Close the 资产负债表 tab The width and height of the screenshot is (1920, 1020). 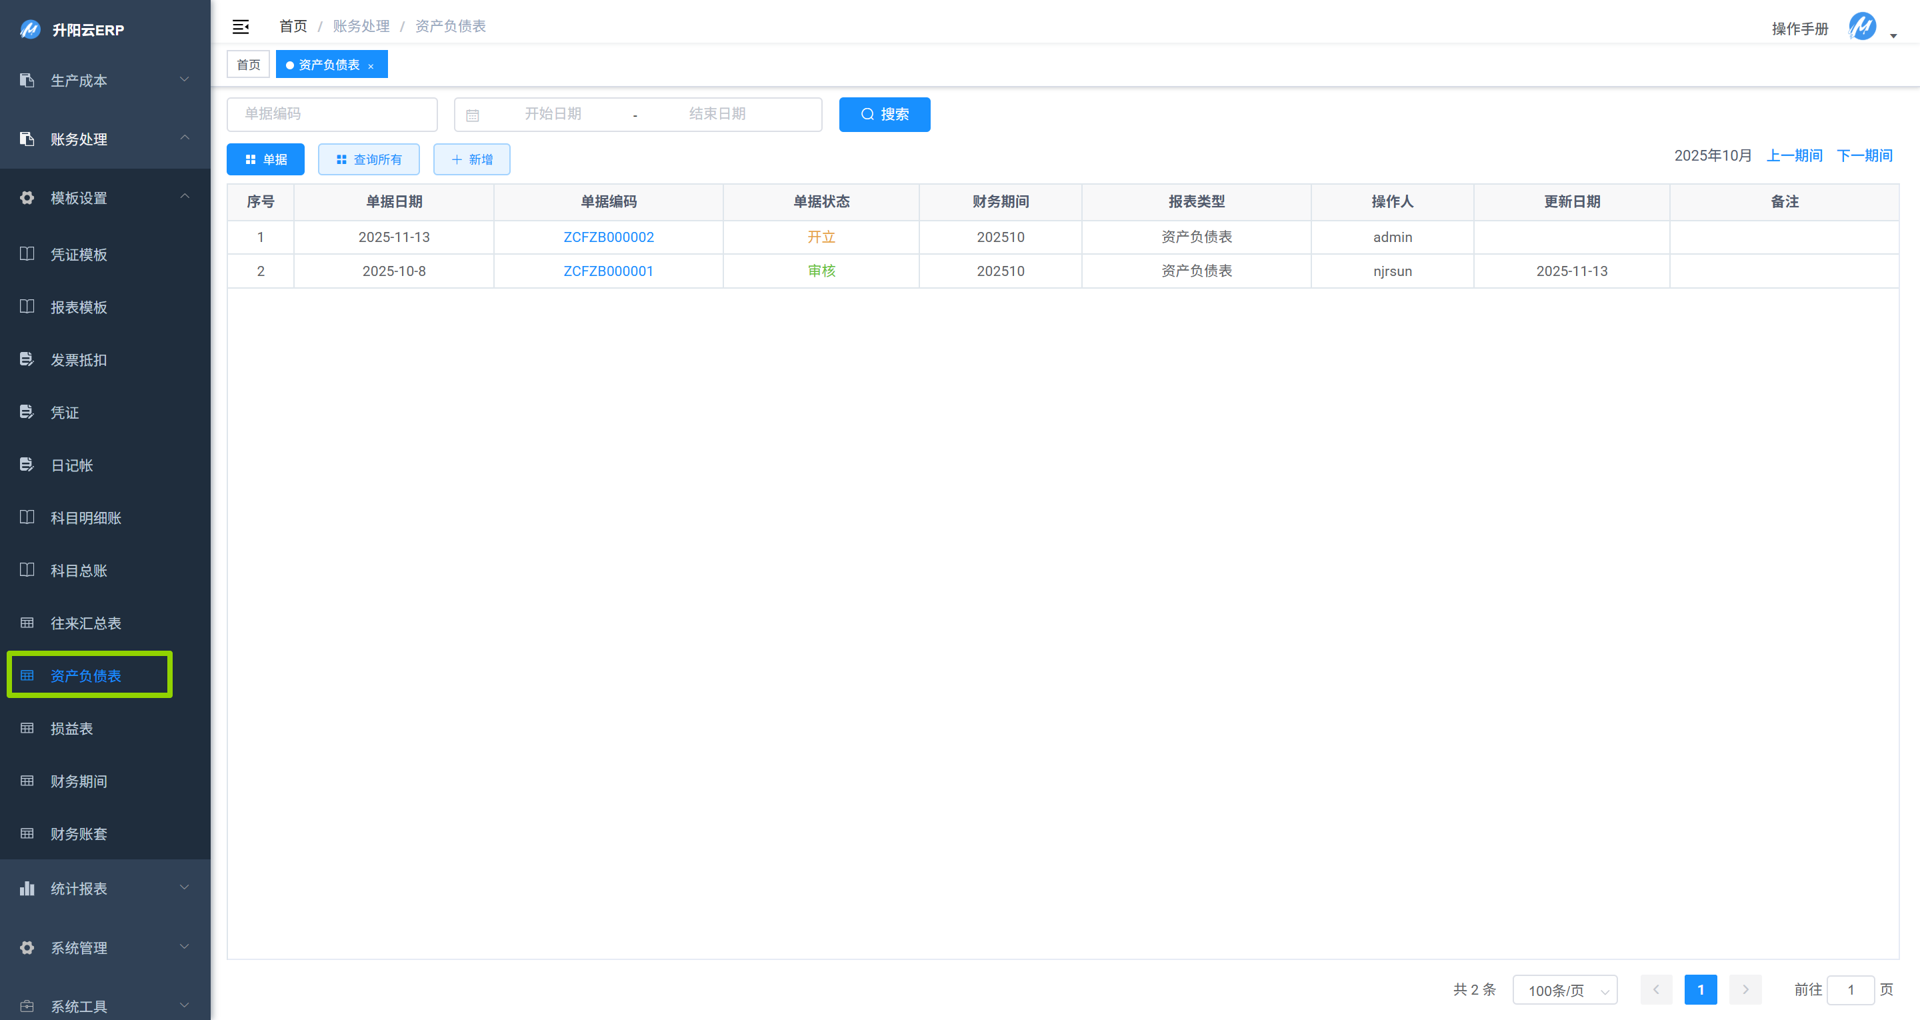pyautogui.click(x=371, y=67)
